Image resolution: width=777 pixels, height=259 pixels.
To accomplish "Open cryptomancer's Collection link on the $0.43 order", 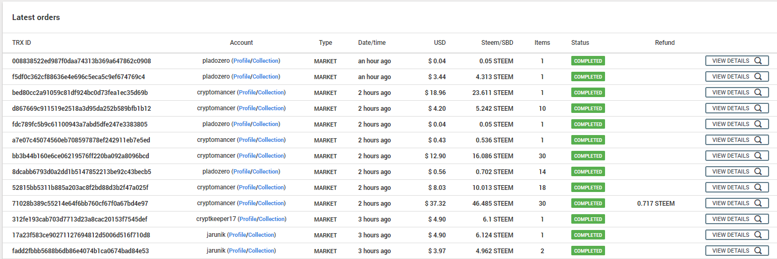I will (x=271, y=140).
